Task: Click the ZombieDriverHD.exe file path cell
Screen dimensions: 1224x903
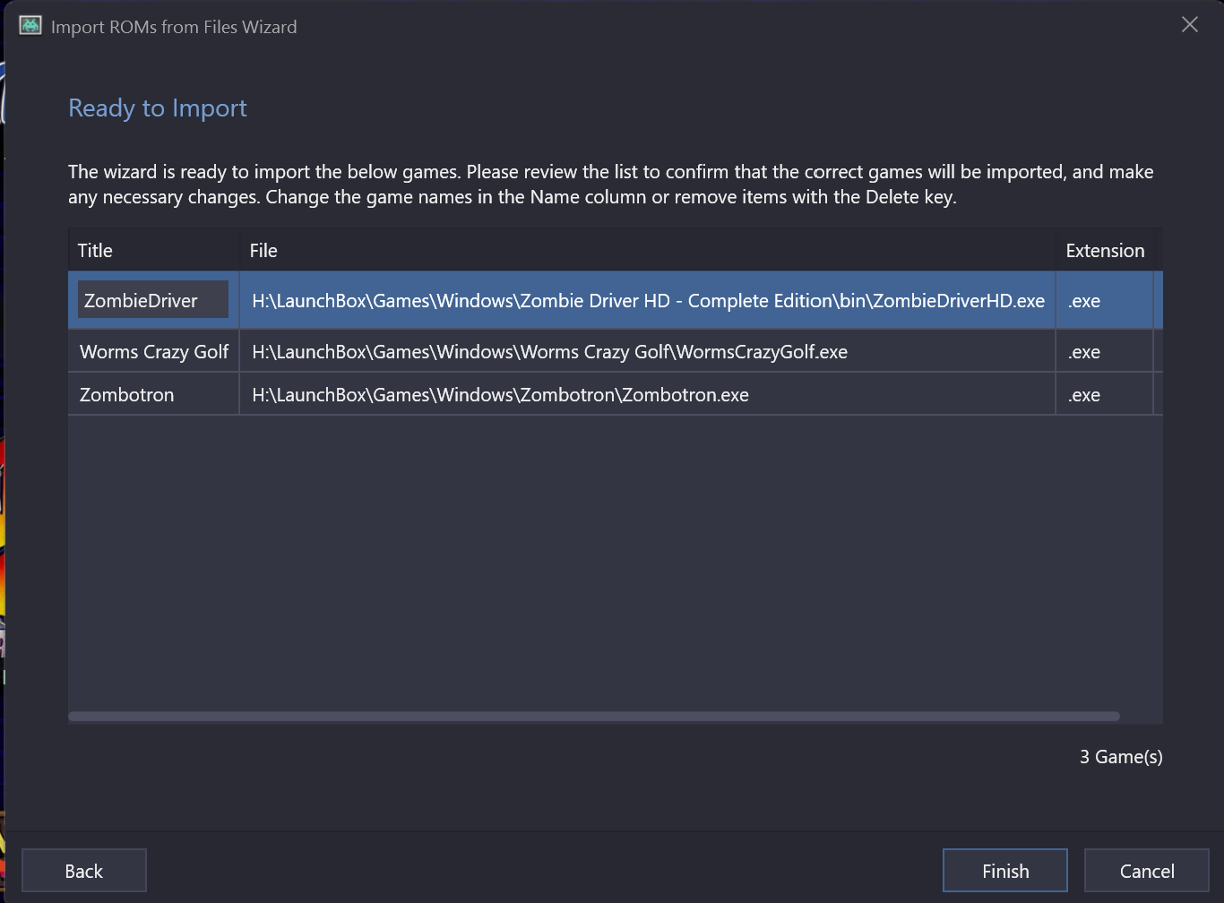Action: tap(648, 300)
